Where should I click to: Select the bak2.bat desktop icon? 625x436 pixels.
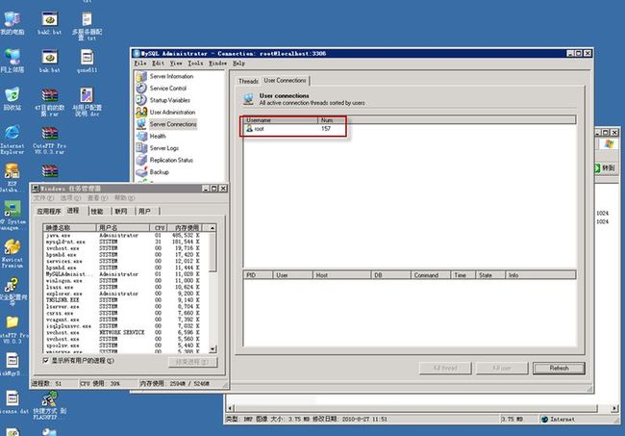coord(49,23)
